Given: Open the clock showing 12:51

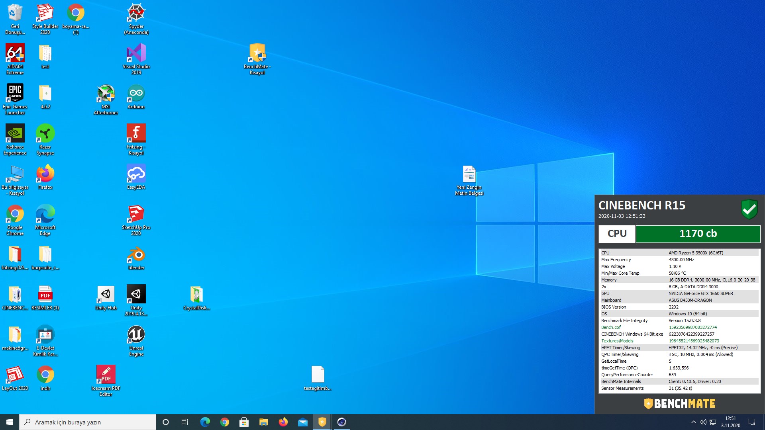Looking at the screenshot, I should (x=730, y=422).
